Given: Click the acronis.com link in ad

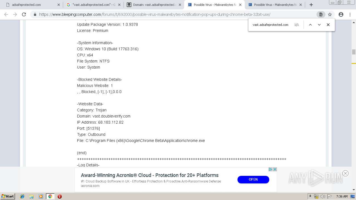Looking at the screenshot, I should 90,186.
